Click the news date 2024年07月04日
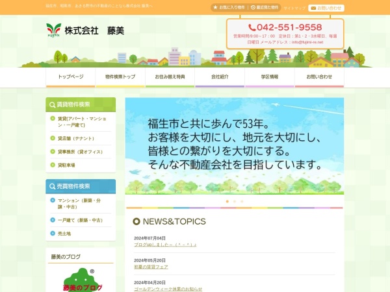Image resolution: width=390 pixels, height=292 pixels. pyautogui.click(x=149, y=238)
